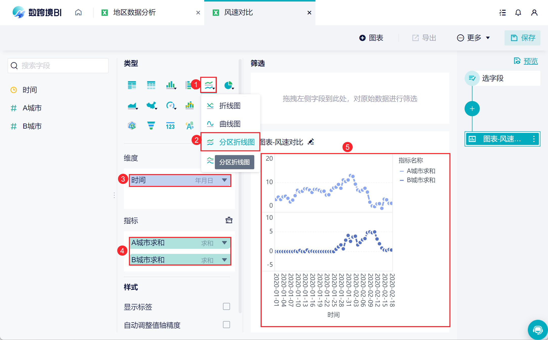Choose the funnel chart type icon

(151, 125)
